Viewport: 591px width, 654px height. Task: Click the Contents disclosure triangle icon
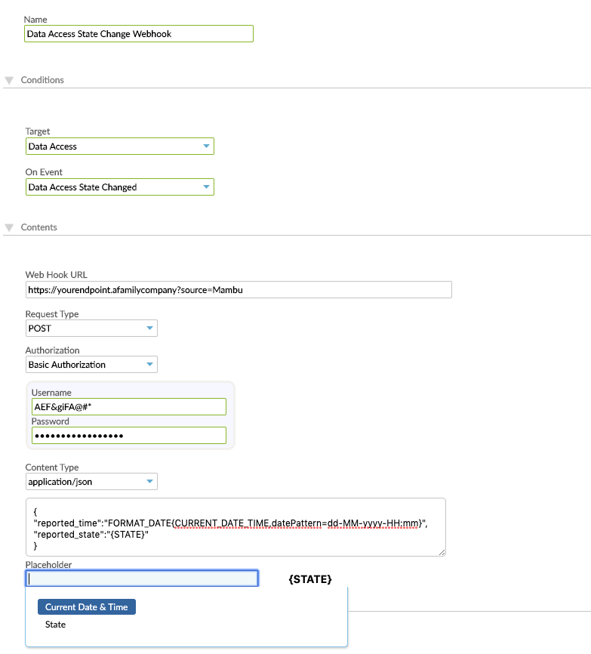pos(9,227)
